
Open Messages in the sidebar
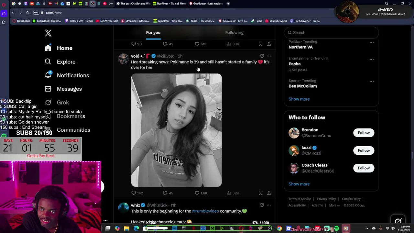point(63,89)
